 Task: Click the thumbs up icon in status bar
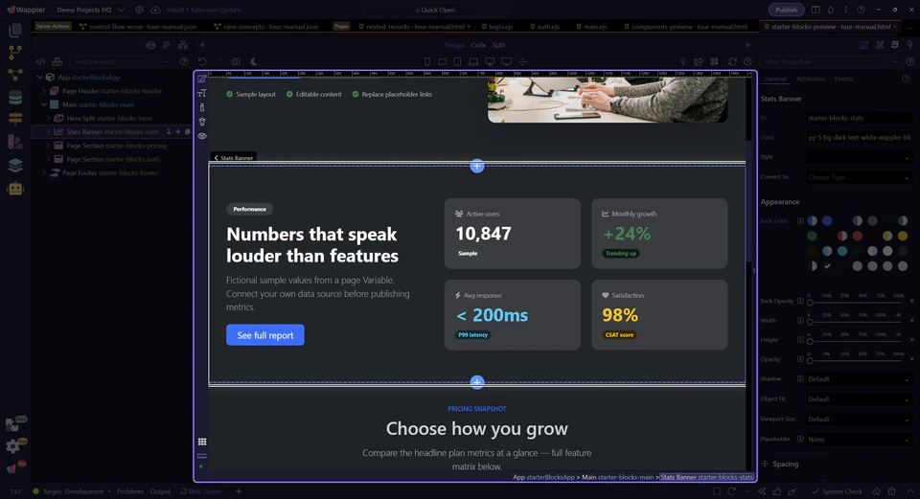click(x=777, y=491)
